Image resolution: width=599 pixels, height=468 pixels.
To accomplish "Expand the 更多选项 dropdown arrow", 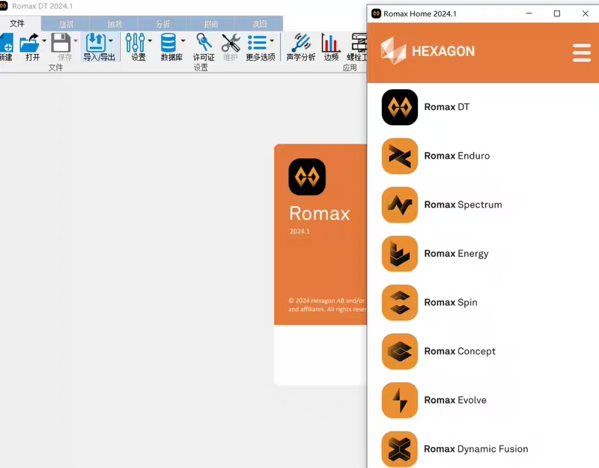I will (x=272, y=40).
